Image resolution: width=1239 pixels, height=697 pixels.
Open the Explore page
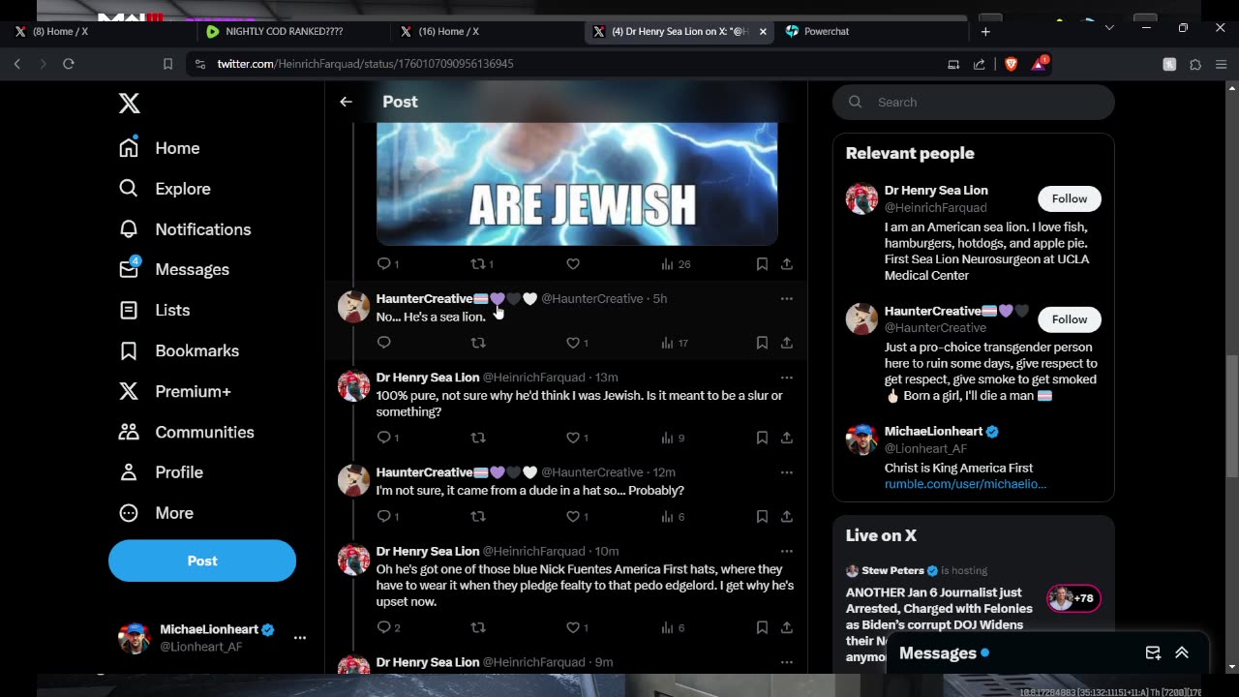click(164, 189)
